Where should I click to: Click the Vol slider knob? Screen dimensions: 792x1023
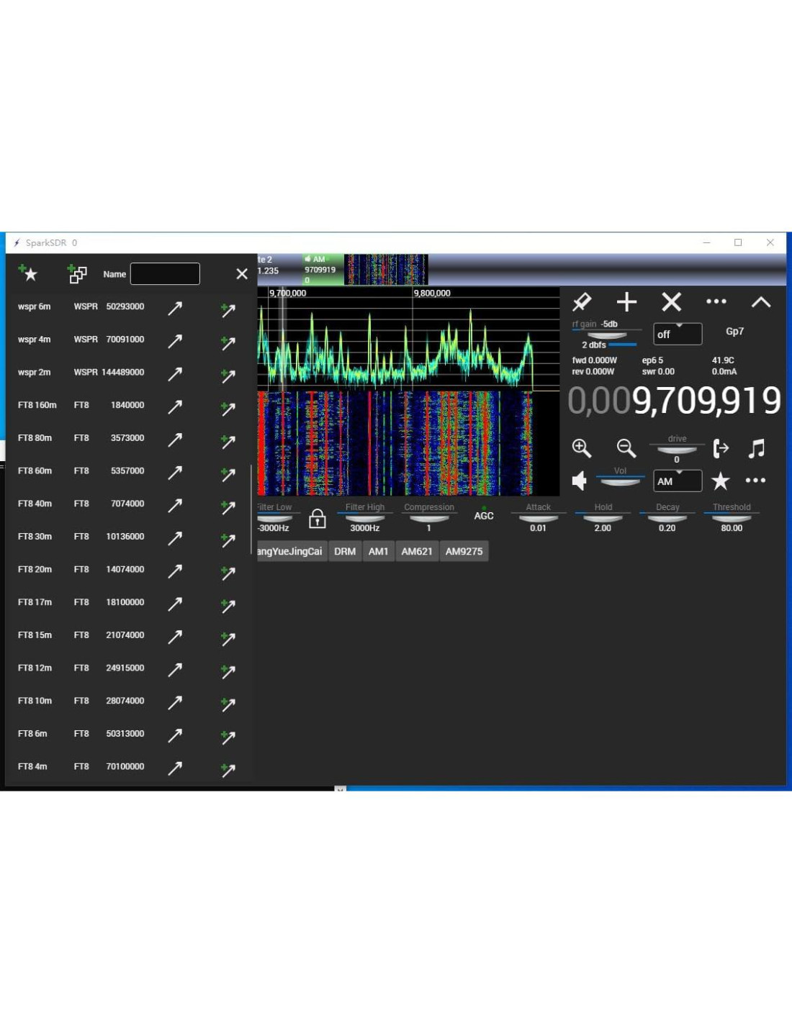[x=620, y=481]
